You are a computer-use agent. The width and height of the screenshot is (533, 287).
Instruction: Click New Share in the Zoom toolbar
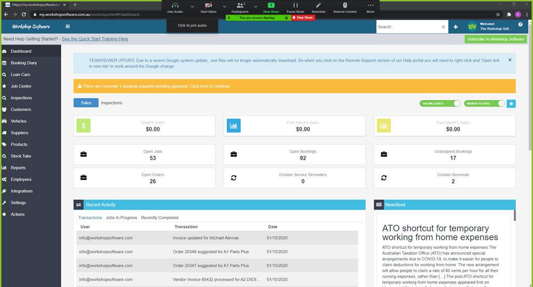point(271,7)
